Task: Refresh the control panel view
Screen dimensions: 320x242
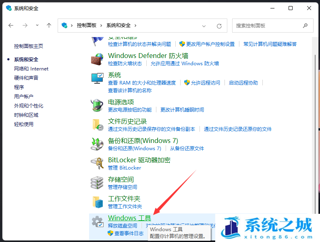Action: [x=219, y=26]
